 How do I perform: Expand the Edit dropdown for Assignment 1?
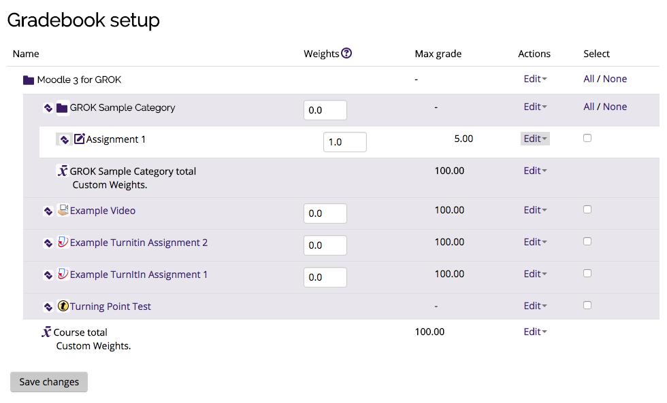point(535,139)
